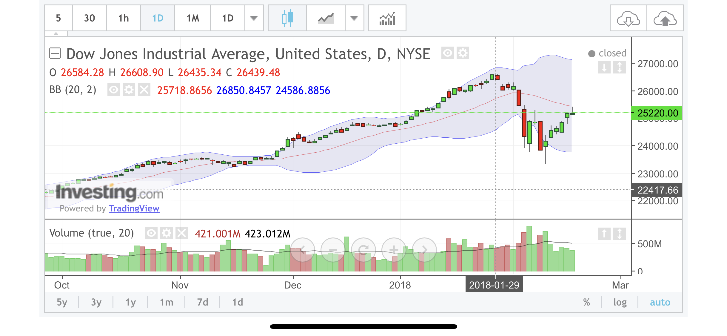Switch to the line chart type icon
Viewport: 727px width, 336px height.
click(x=326, y=18)
